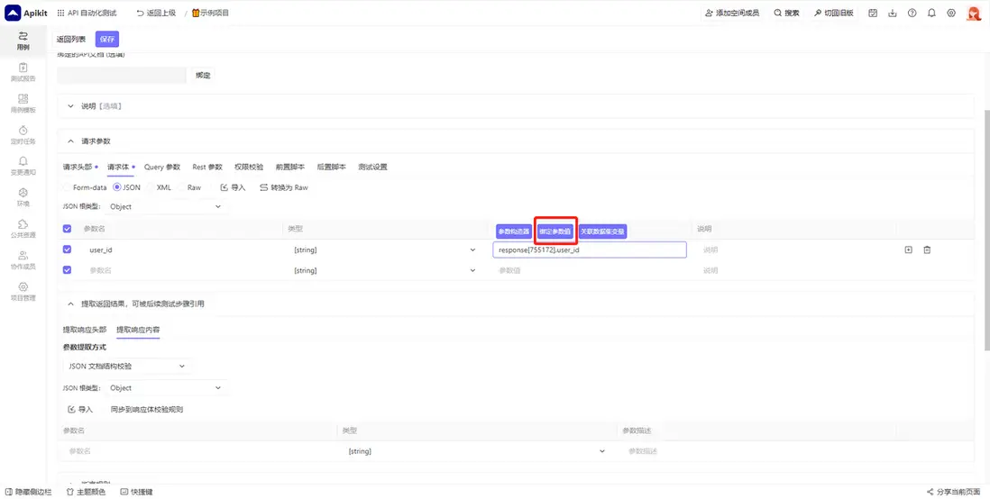This screenshot has width=990, height=499.
Task: Open 公共资源 in the sidebar
Action: point(23,229)
